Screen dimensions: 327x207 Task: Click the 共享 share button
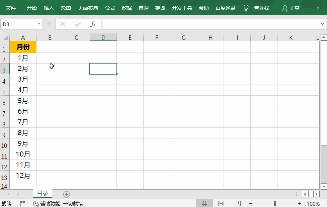coord(291,8)
